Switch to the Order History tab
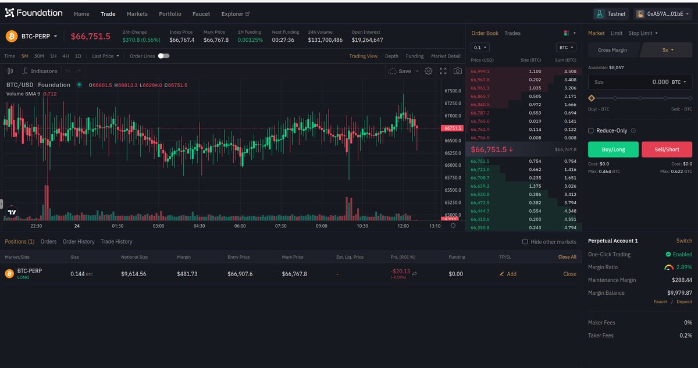The height and width of the screenshot is (368, 698). point(79,241)
